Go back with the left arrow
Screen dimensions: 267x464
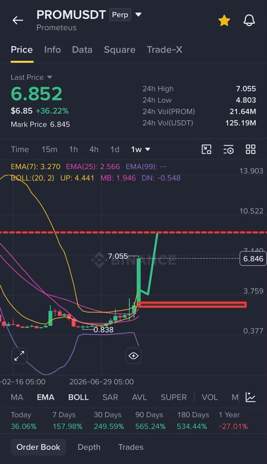(x=18, y=20)
